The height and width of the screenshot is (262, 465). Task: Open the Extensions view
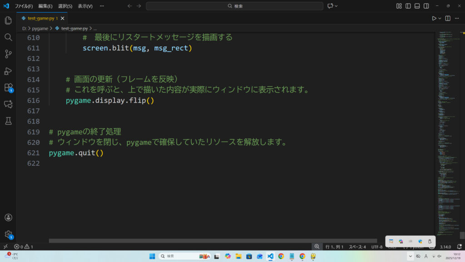tap(8, 87)
